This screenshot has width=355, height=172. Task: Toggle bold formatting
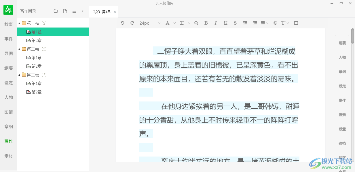[x=206, y=23]
